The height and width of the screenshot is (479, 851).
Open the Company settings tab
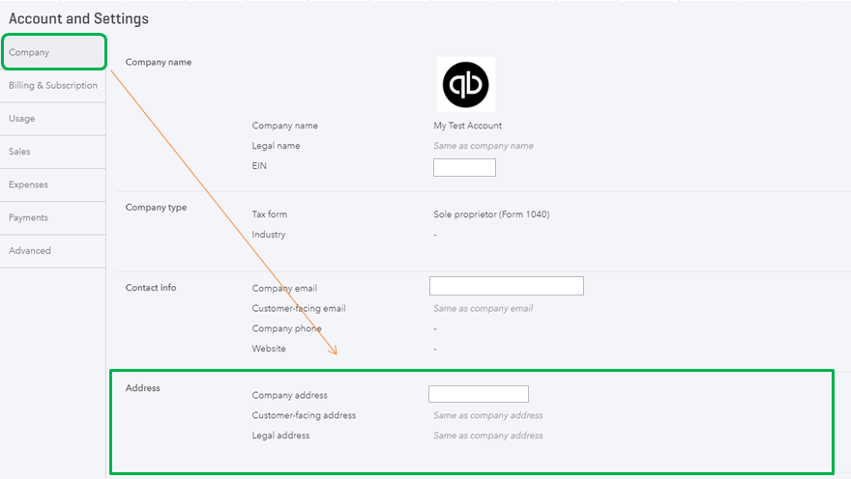53,52
